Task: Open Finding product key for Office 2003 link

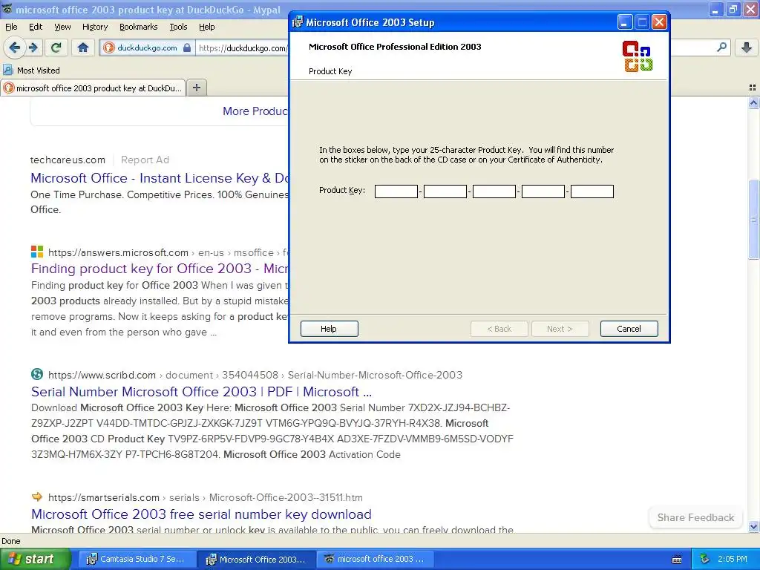Action: [160, 269]
